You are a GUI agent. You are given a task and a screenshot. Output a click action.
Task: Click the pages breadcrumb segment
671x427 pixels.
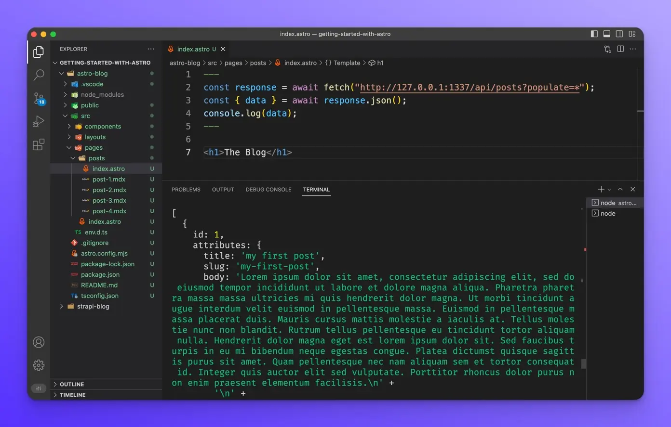[233, 63]
